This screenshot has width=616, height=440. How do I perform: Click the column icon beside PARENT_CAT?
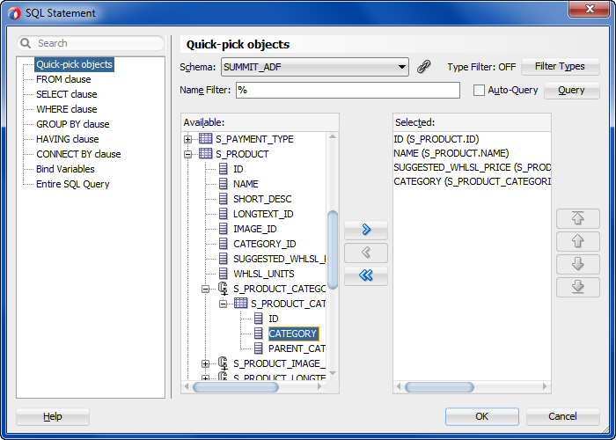pyautogui.click(x=258, y=348)
